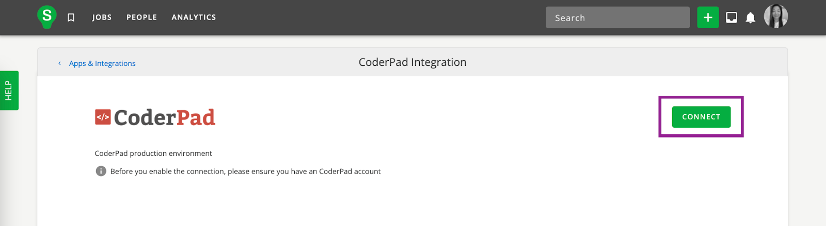
Task: Open the user profile avatar menu
Action: (x=775, y=16)
